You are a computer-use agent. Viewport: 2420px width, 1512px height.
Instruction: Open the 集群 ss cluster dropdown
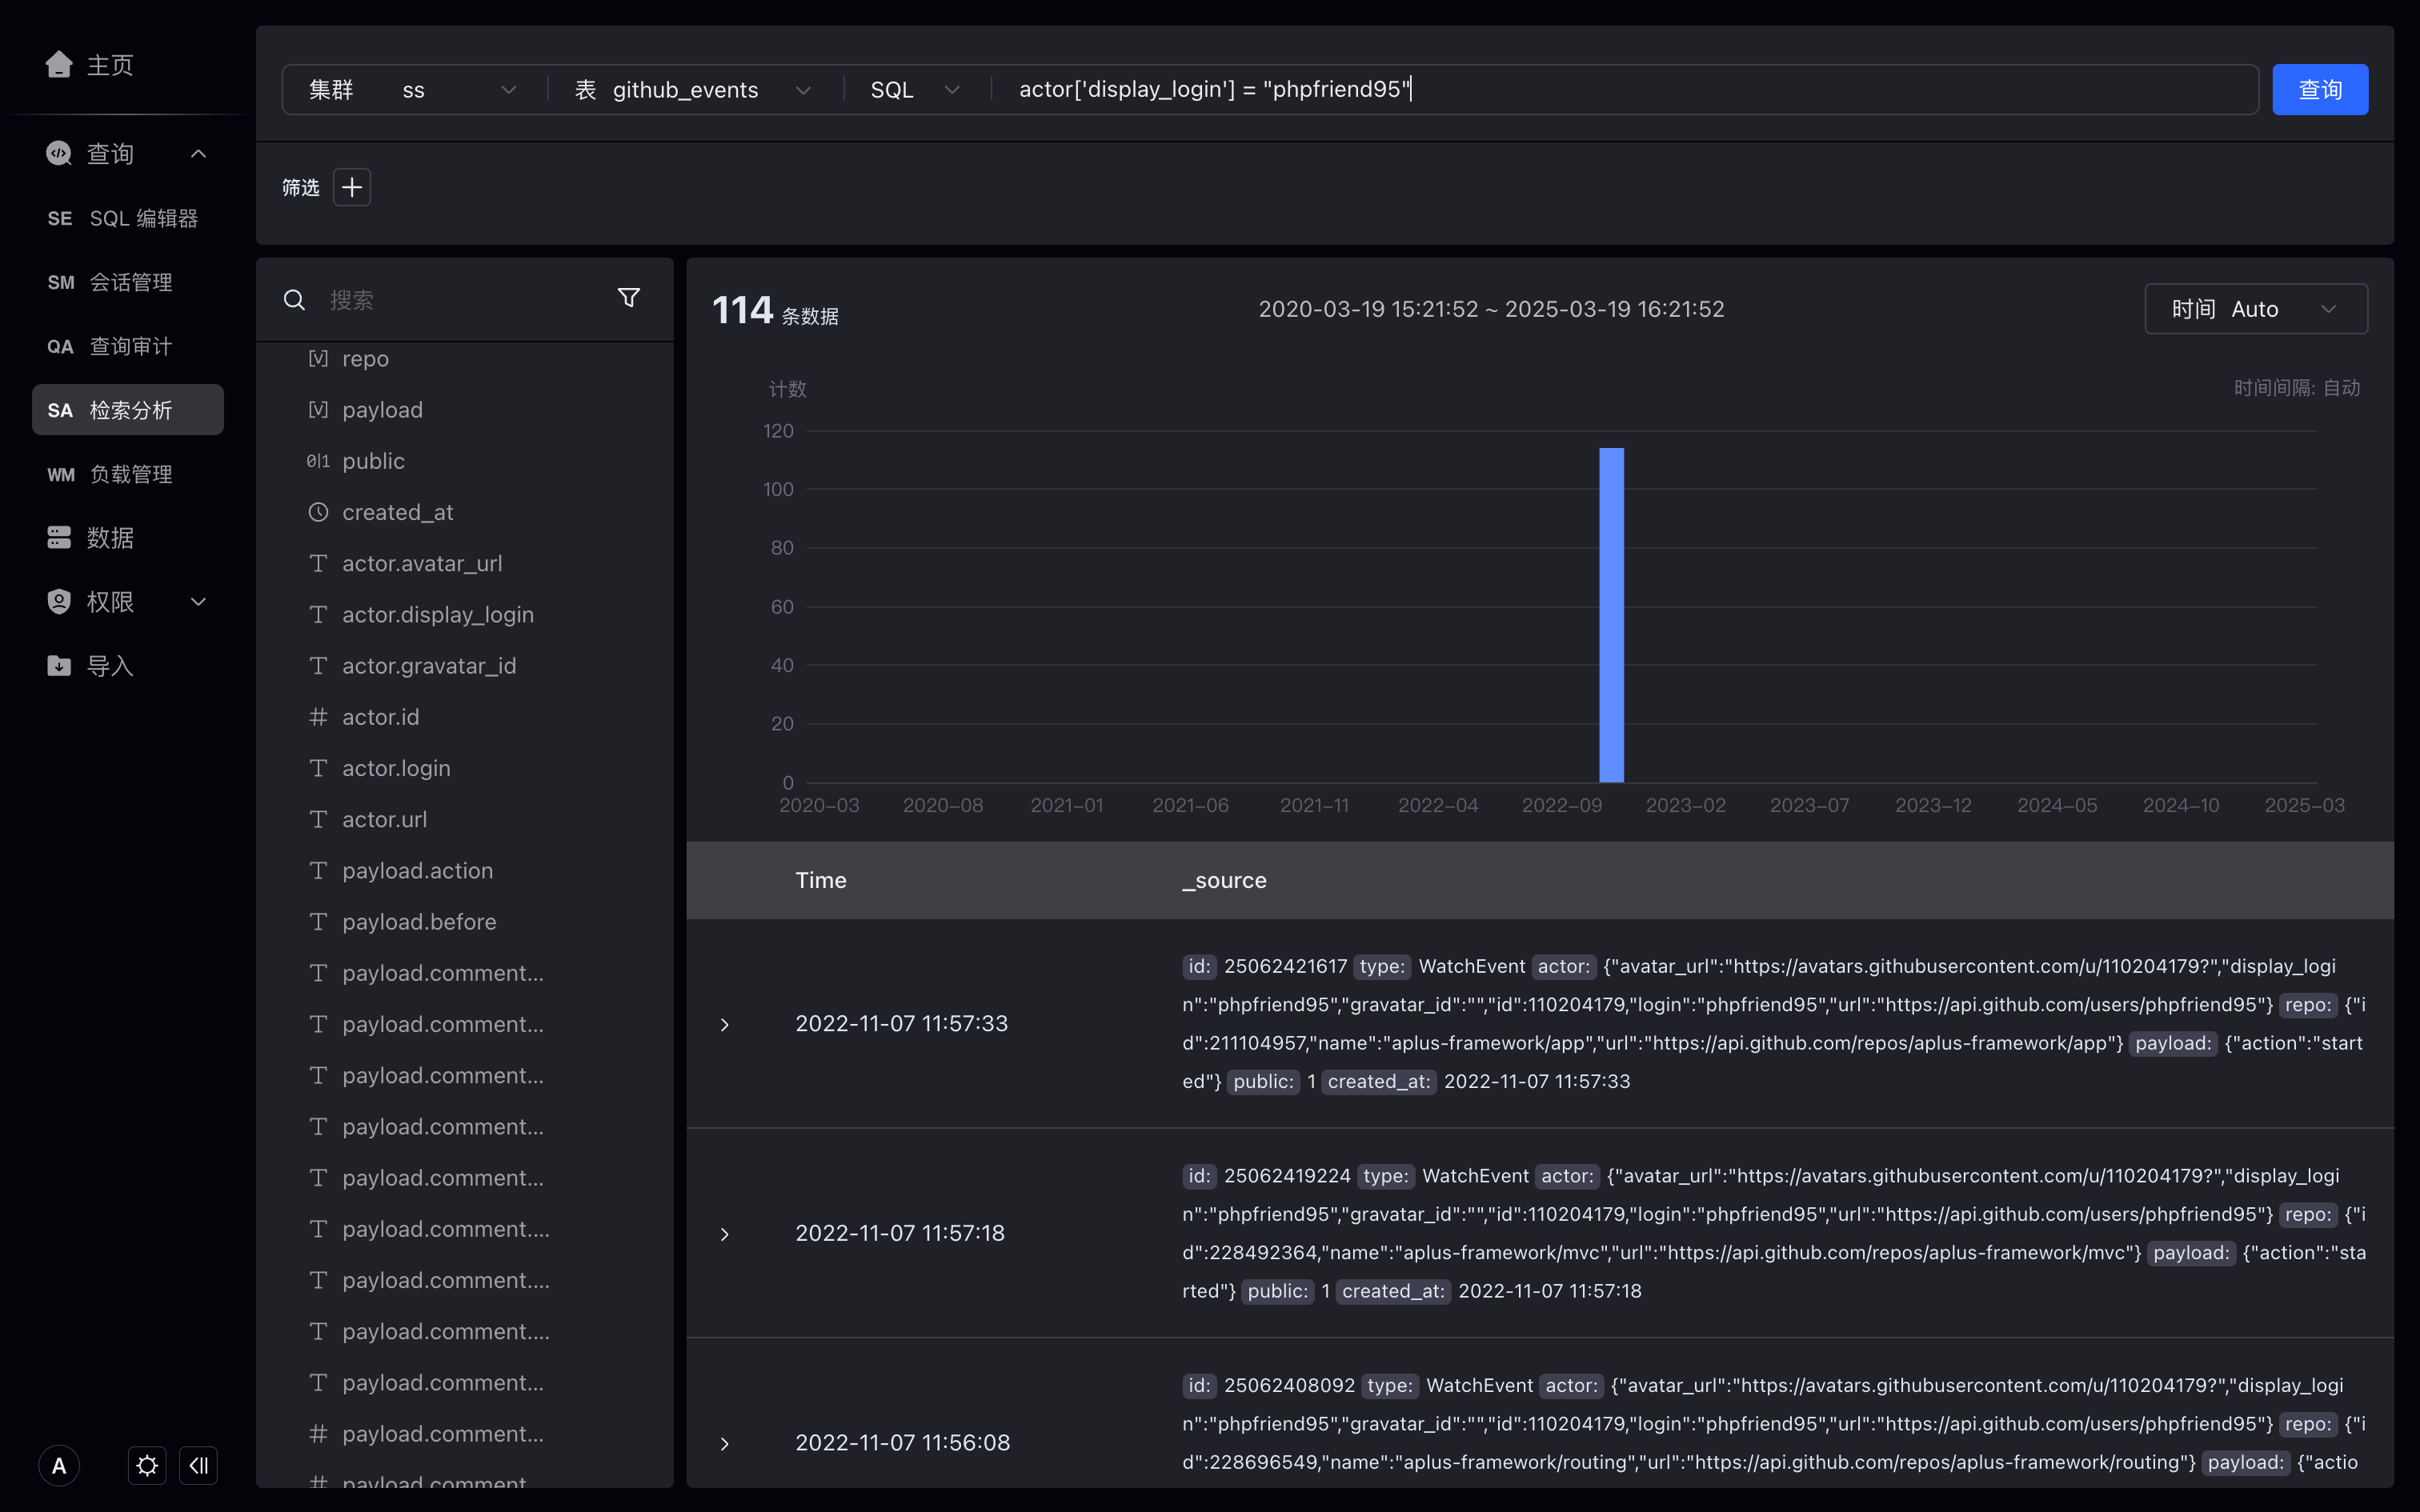click(x=414, y=90)
